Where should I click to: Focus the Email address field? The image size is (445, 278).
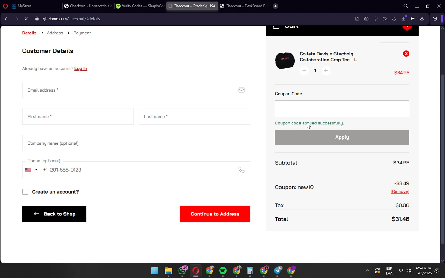click(136, 90)
